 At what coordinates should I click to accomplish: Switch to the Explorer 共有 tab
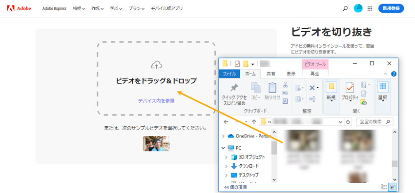[271, 74]
